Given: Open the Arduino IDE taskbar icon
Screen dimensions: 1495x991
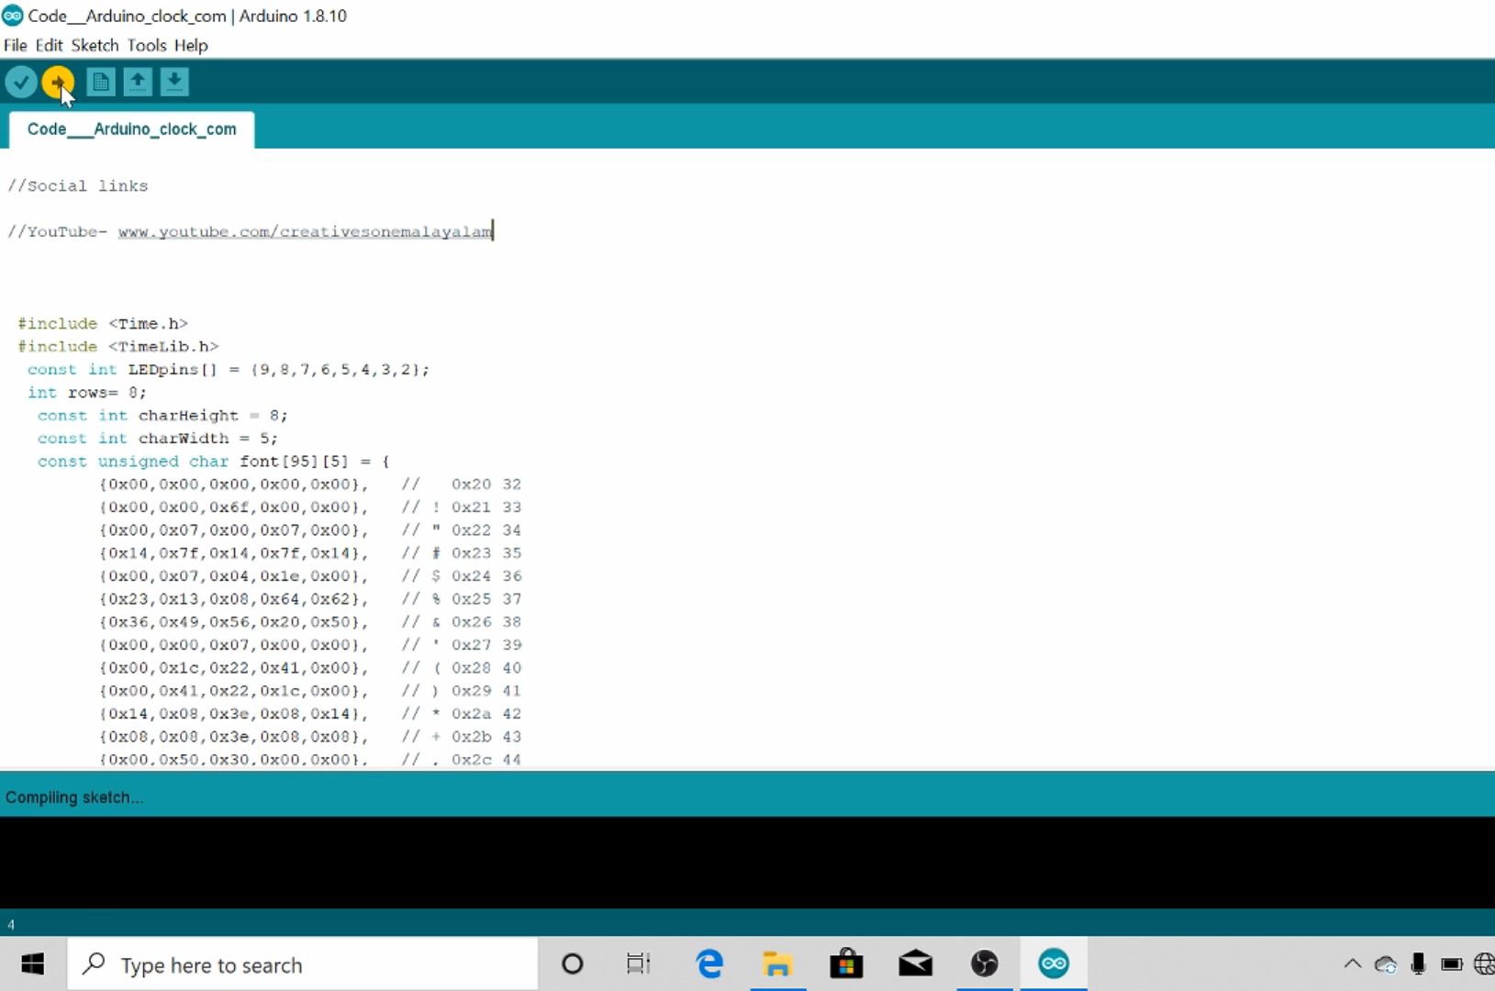Looking at the screenshot, I should click(1054, 963).
